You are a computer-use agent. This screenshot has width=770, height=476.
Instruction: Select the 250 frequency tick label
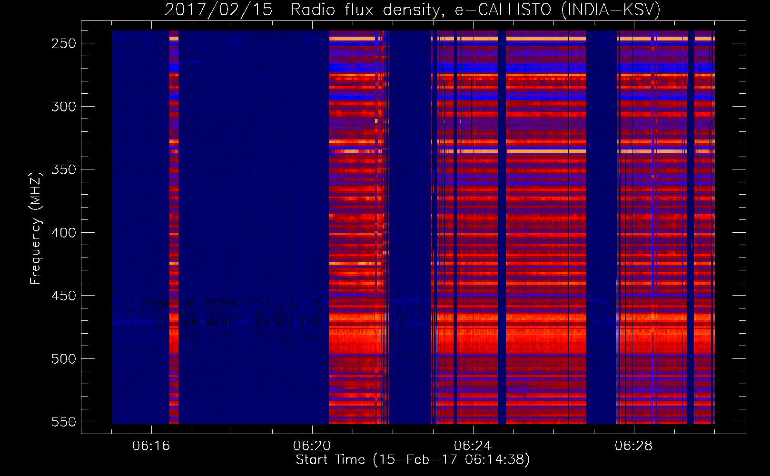click(64, 43)
